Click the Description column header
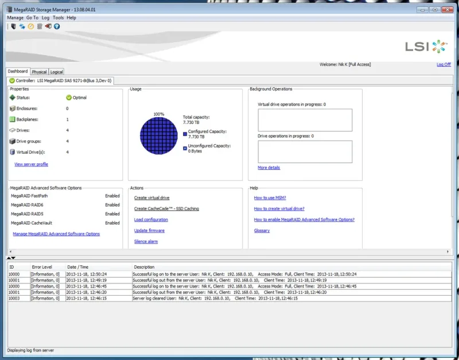Image resolution: width=459 pixels, height=360 pixels. pos(292,267)
